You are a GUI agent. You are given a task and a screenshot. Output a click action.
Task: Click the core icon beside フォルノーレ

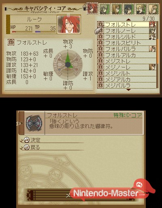pyautogui.click(x=100, y=30)
